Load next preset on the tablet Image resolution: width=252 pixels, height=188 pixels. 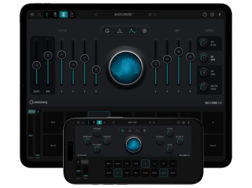(155, 14)
